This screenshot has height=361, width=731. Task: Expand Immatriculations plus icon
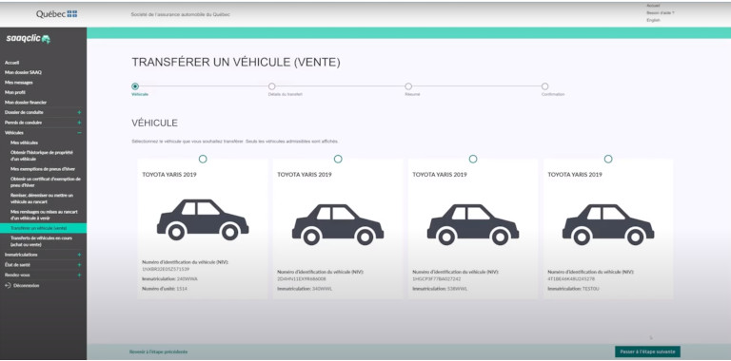click(79, 255)
